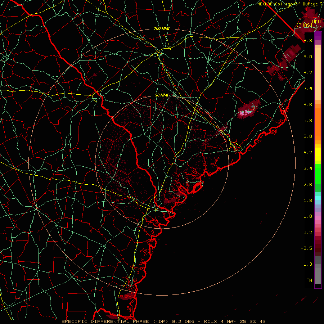Viewport: 324px width, 324px height.
Task: Click the 0.2 legend value
Action: click(x=308, y=233)
